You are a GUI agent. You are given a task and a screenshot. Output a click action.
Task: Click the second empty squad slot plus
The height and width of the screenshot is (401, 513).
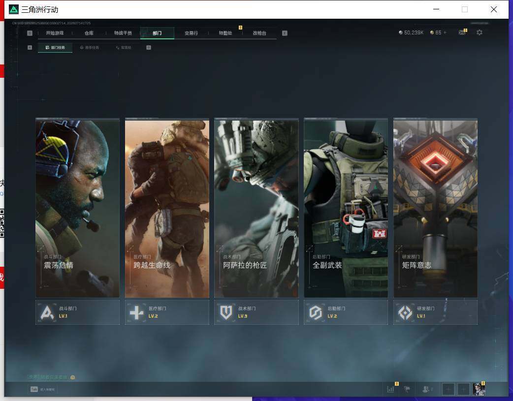pyautogui.click(x=463, y=389)
